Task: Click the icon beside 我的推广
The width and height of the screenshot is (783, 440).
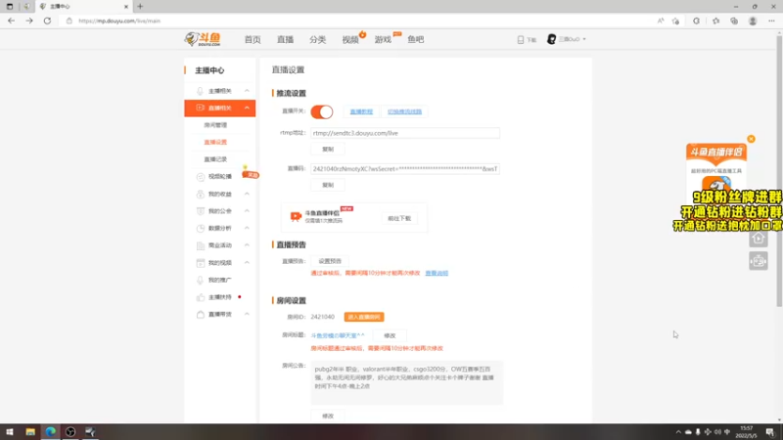Action: coord(201,280)
